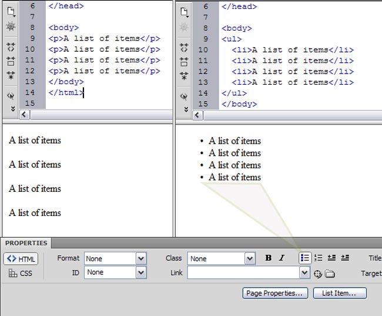Show more tools chevron in left toolbar
The image size is (382, 316).
pos(13,109)
